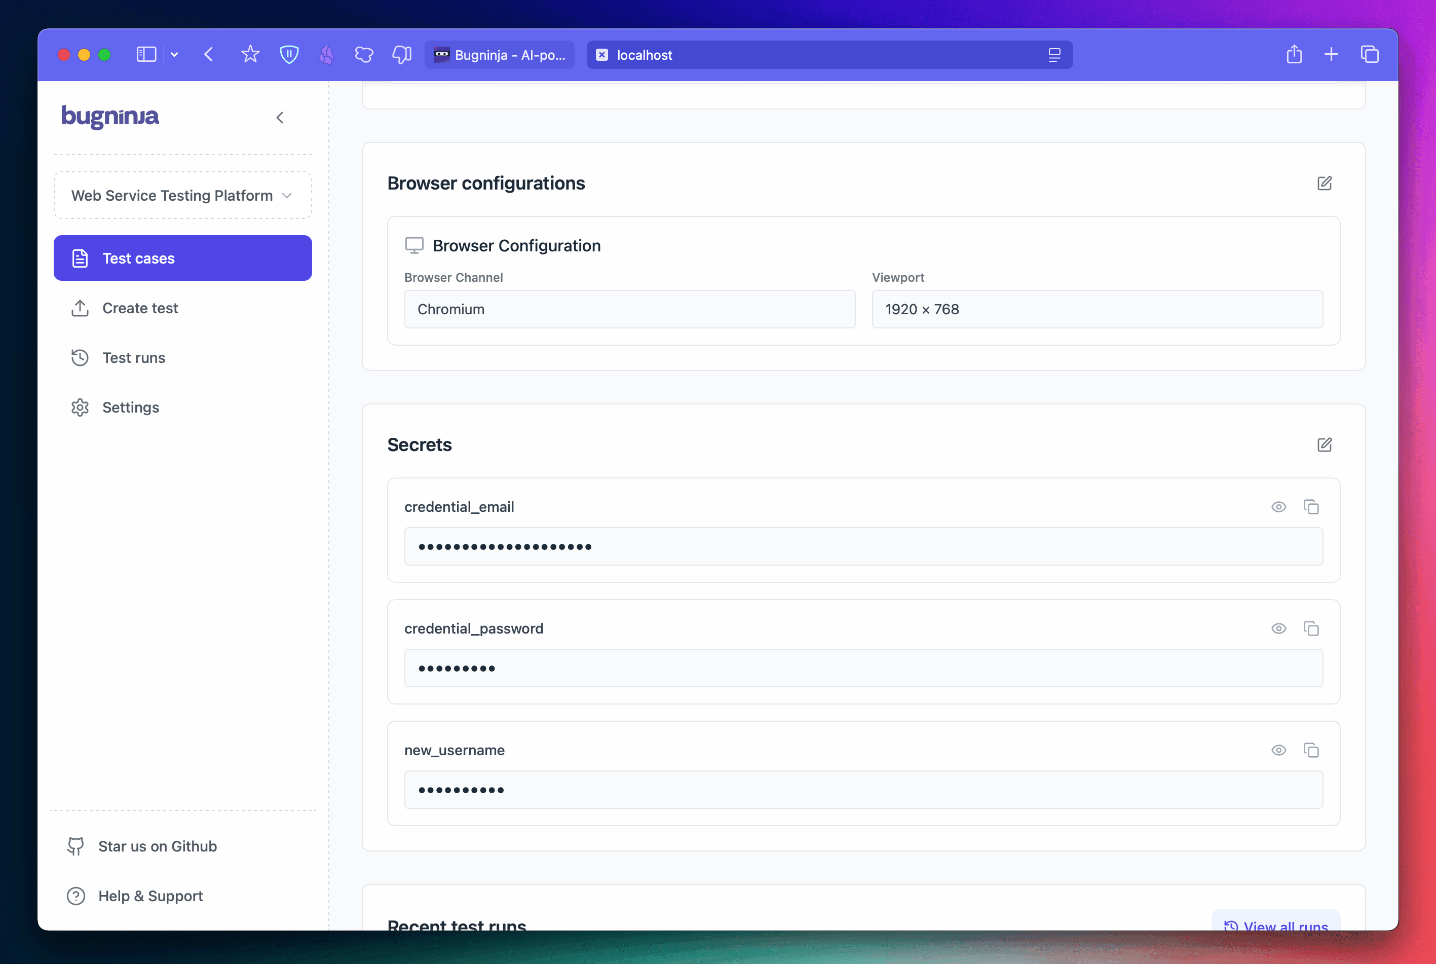Edit Browser configurations with pencil icon
This screenshot has width=1436, height=964.
1324,183
